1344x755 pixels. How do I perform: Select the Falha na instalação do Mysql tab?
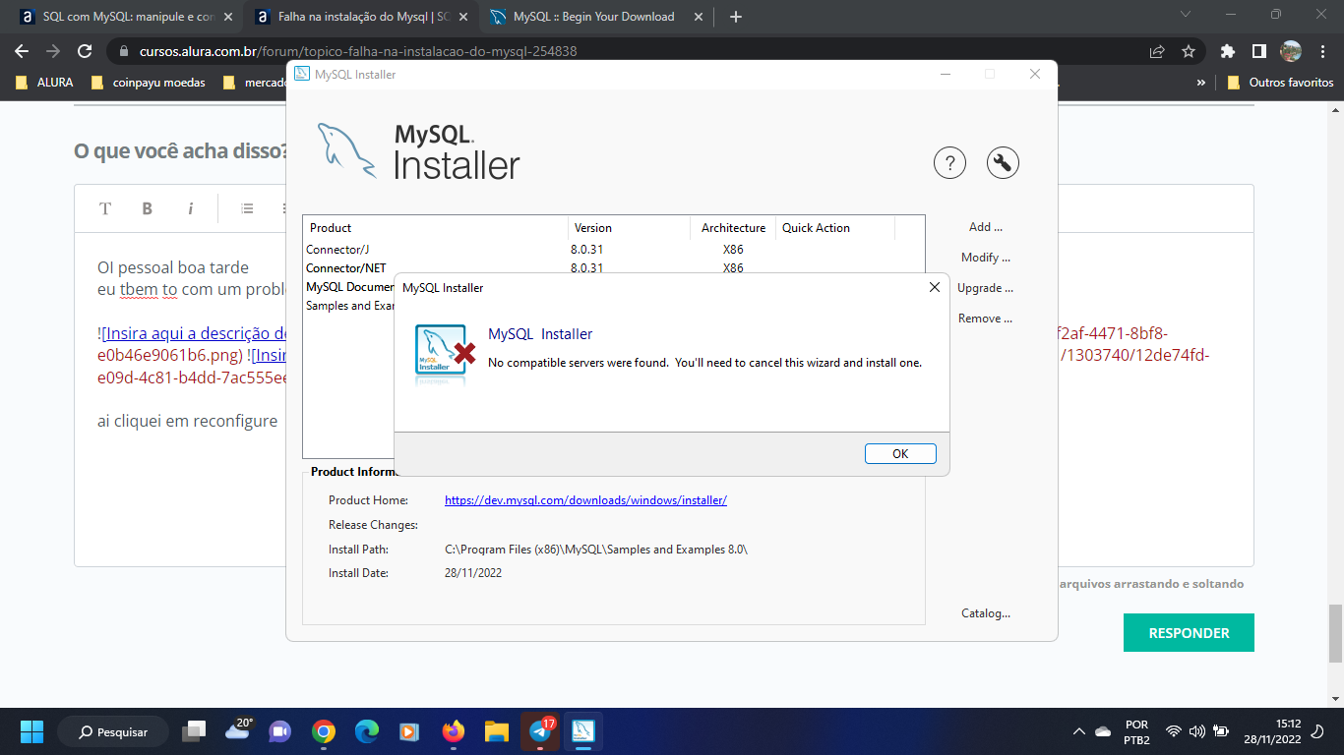[359, 17]
